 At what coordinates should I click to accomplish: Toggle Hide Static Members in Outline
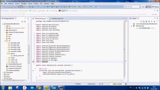tap(149, 21)
